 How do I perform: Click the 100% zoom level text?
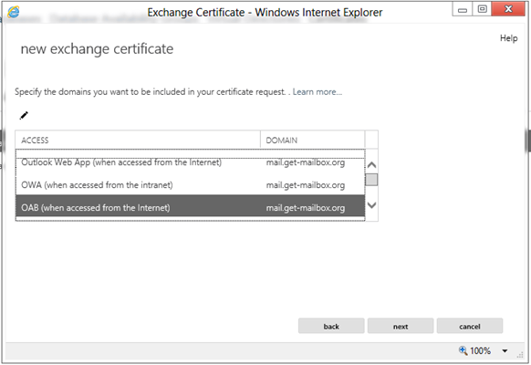[x=480, y=350]
